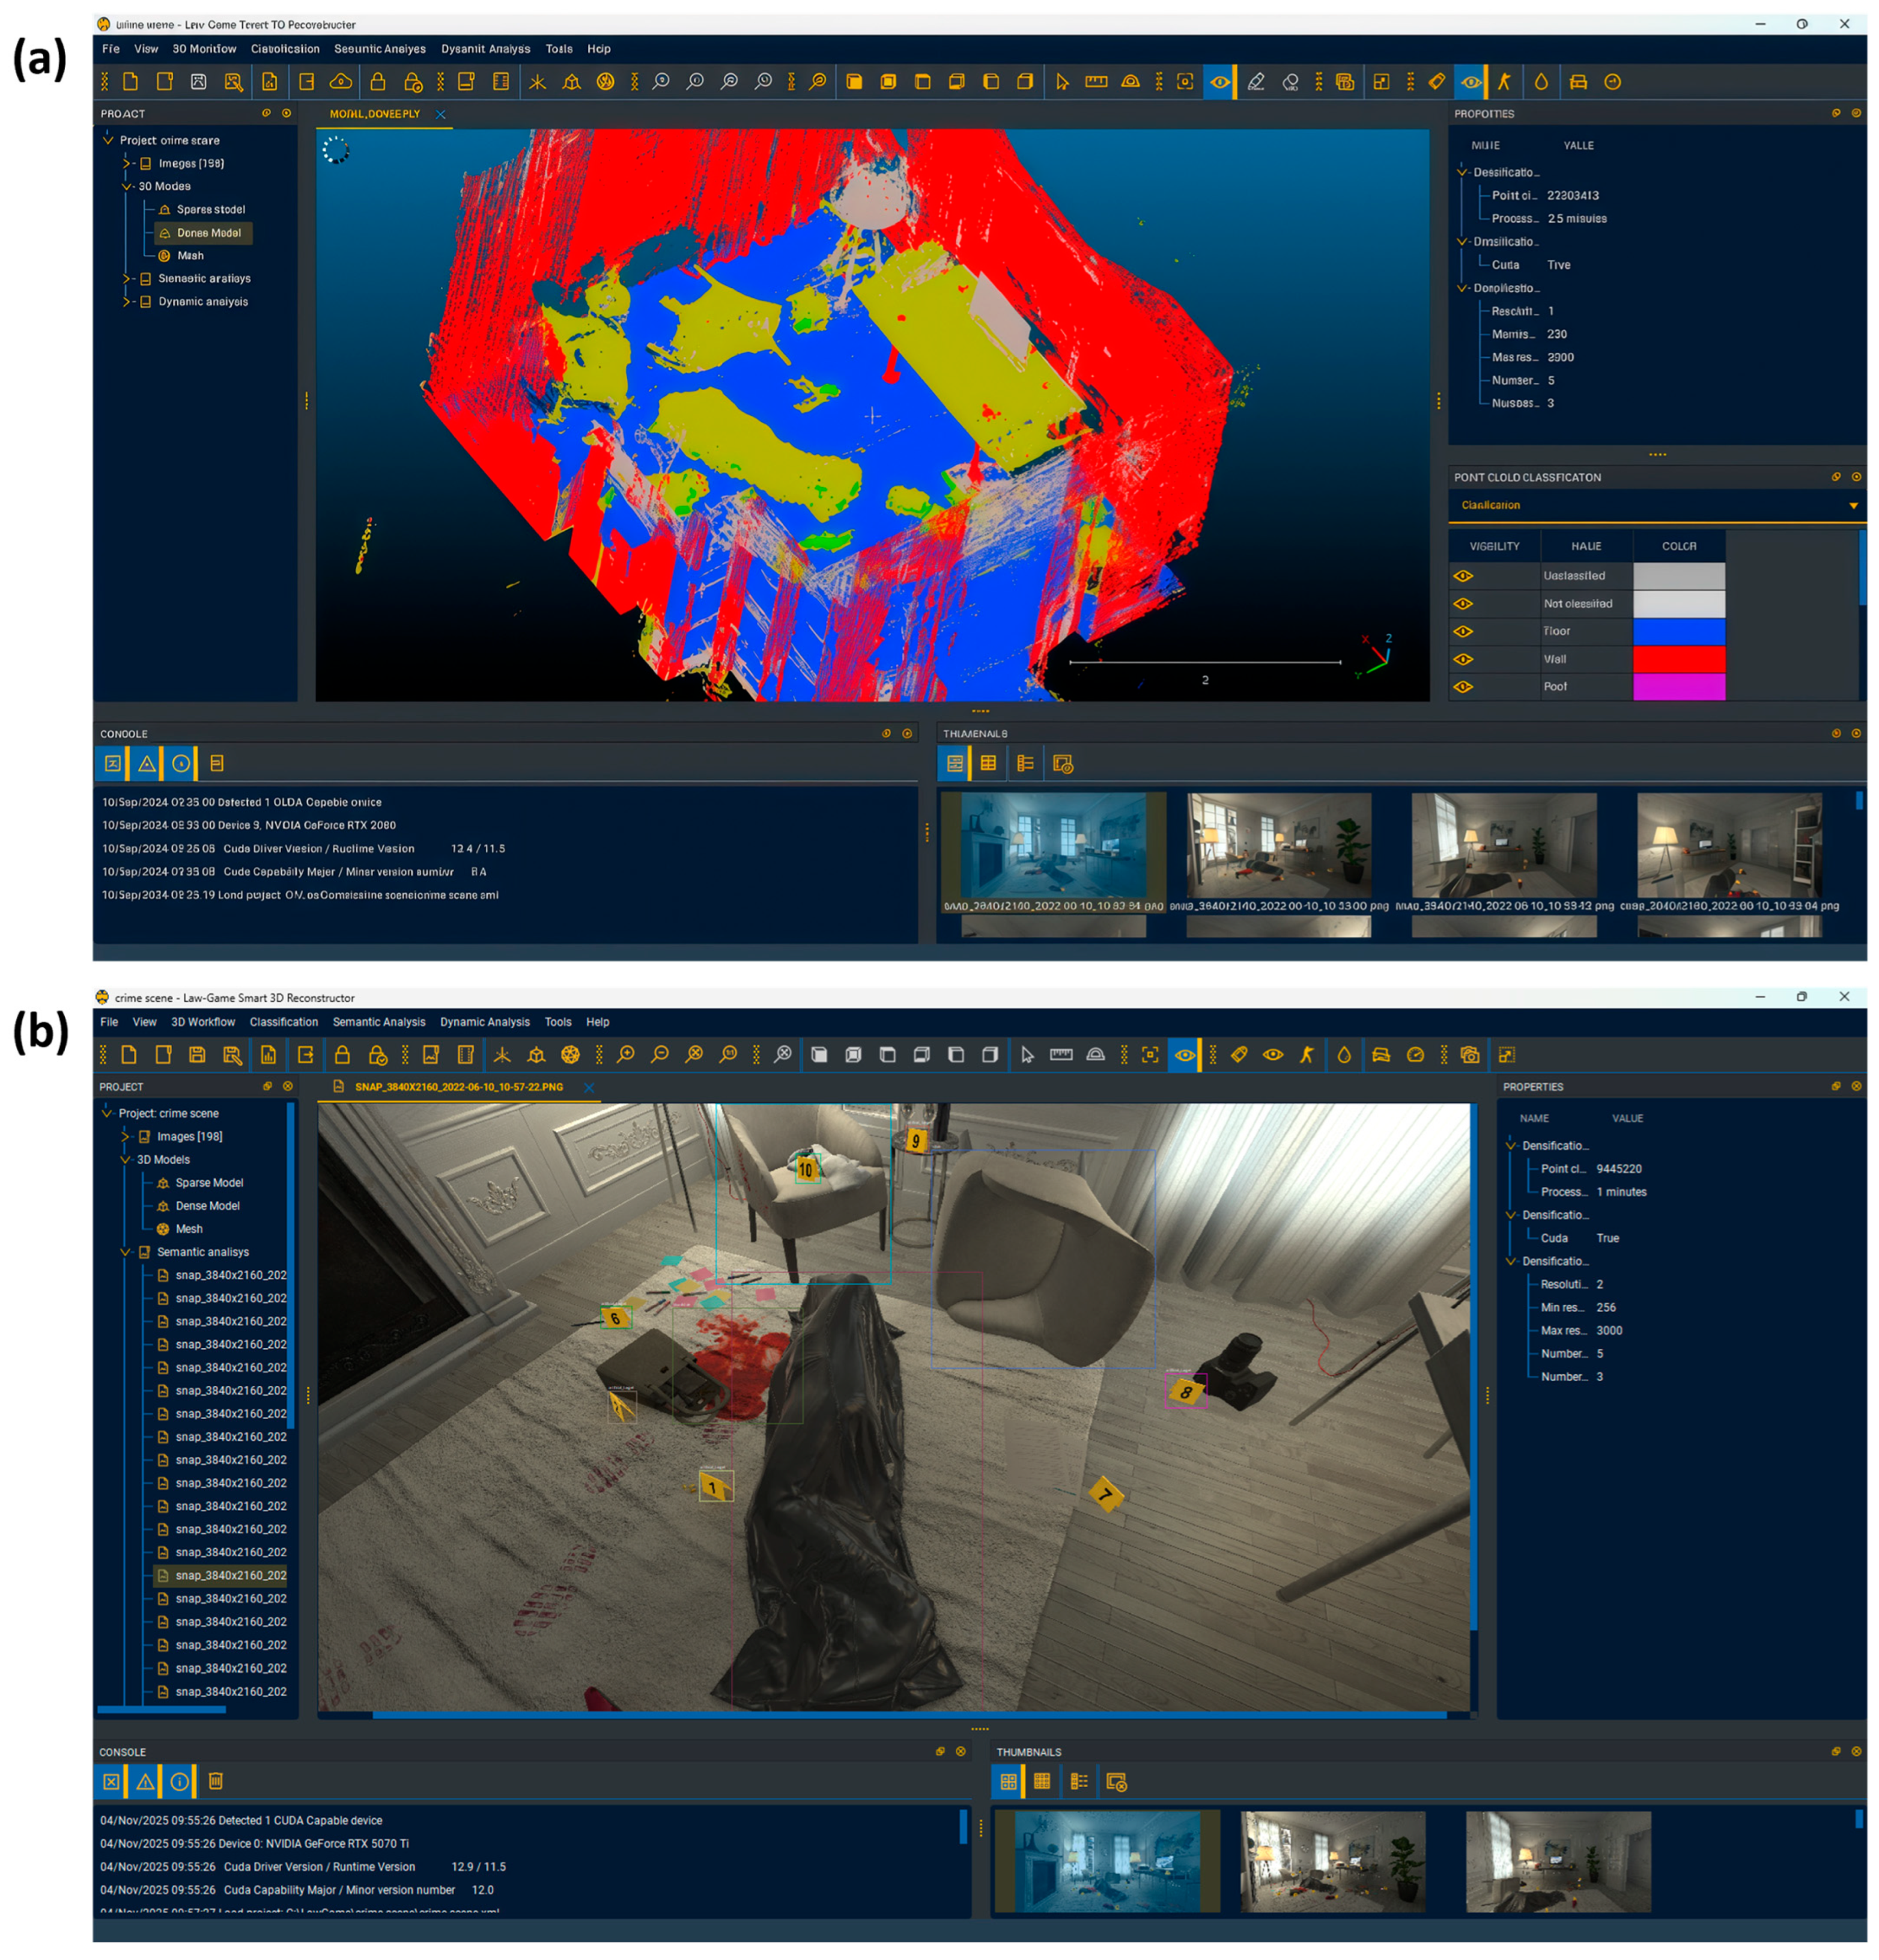The width and height of the screenshot is (1879, 1960).
Task: Click the car icon in window (b)
Action: (1380, 1054)
